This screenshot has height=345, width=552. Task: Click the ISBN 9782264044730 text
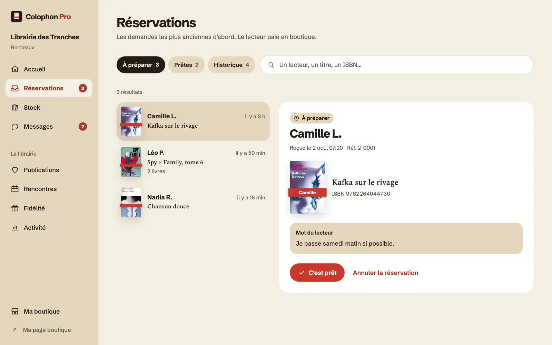click(361, 194)
